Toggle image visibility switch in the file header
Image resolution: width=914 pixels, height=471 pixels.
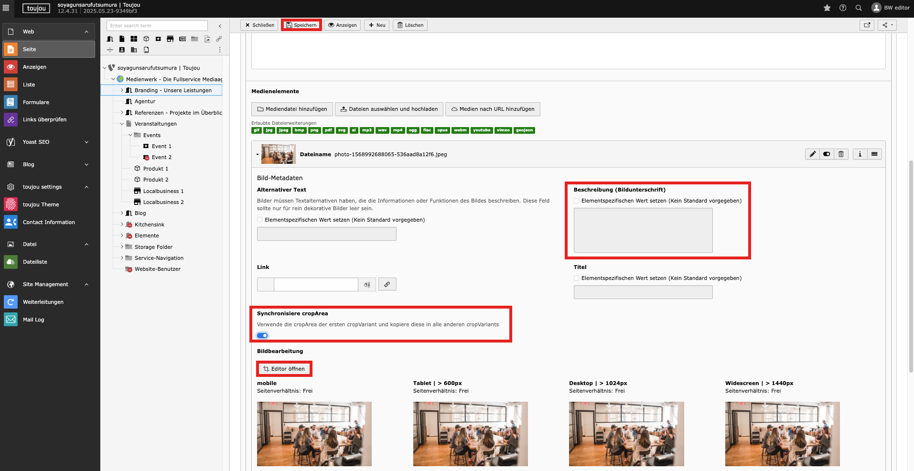pyautogui.click(x=827, y=154)
